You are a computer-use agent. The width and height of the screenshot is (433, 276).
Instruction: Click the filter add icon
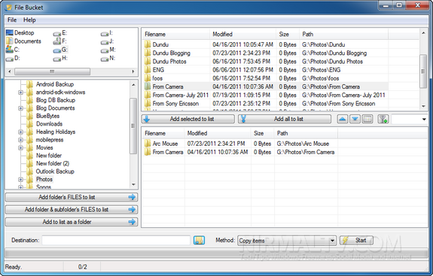click(x=383, y=119)
